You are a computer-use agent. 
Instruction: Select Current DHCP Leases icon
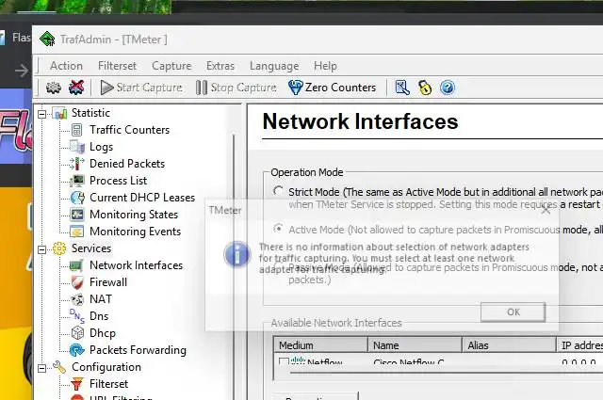tap(77, 198)
